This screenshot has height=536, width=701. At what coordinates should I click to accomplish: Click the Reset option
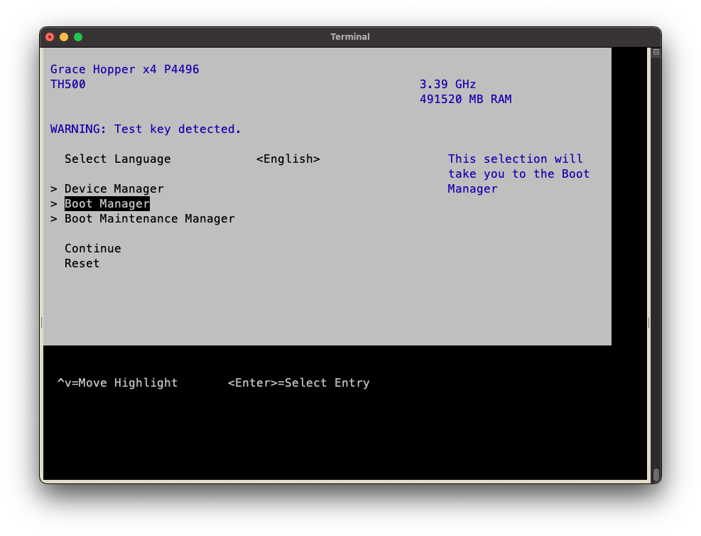tap(82, 264)
